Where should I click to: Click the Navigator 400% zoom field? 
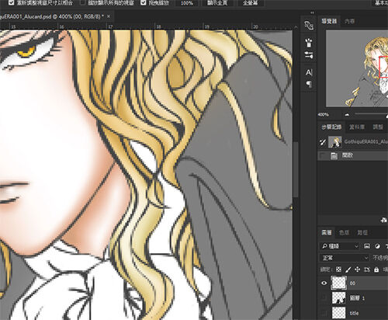324,114
